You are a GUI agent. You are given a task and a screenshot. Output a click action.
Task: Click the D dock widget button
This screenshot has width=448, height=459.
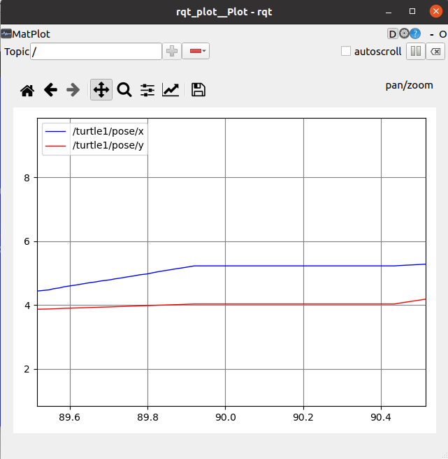(x=392, y=33)
